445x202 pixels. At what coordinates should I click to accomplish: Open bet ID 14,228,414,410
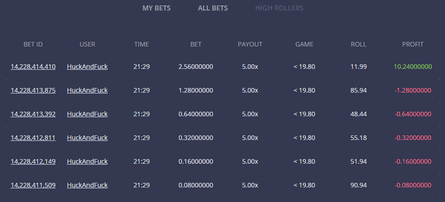(x=33, y=67)
